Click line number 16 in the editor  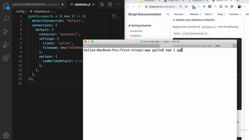tap(20, 83)
